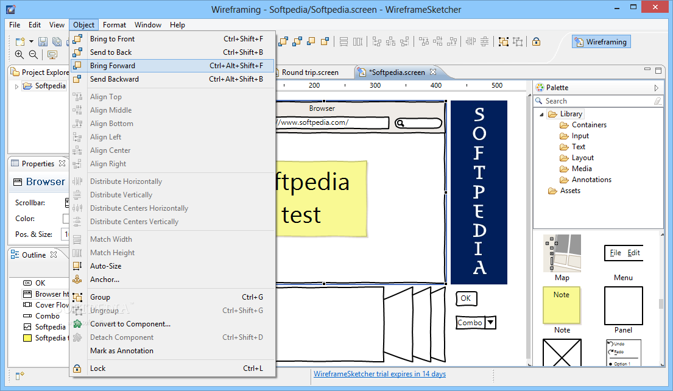The height and width of the screenshot is (391, 673).
Task: Click the Group toolbar icon
Action: pos(504,41)
